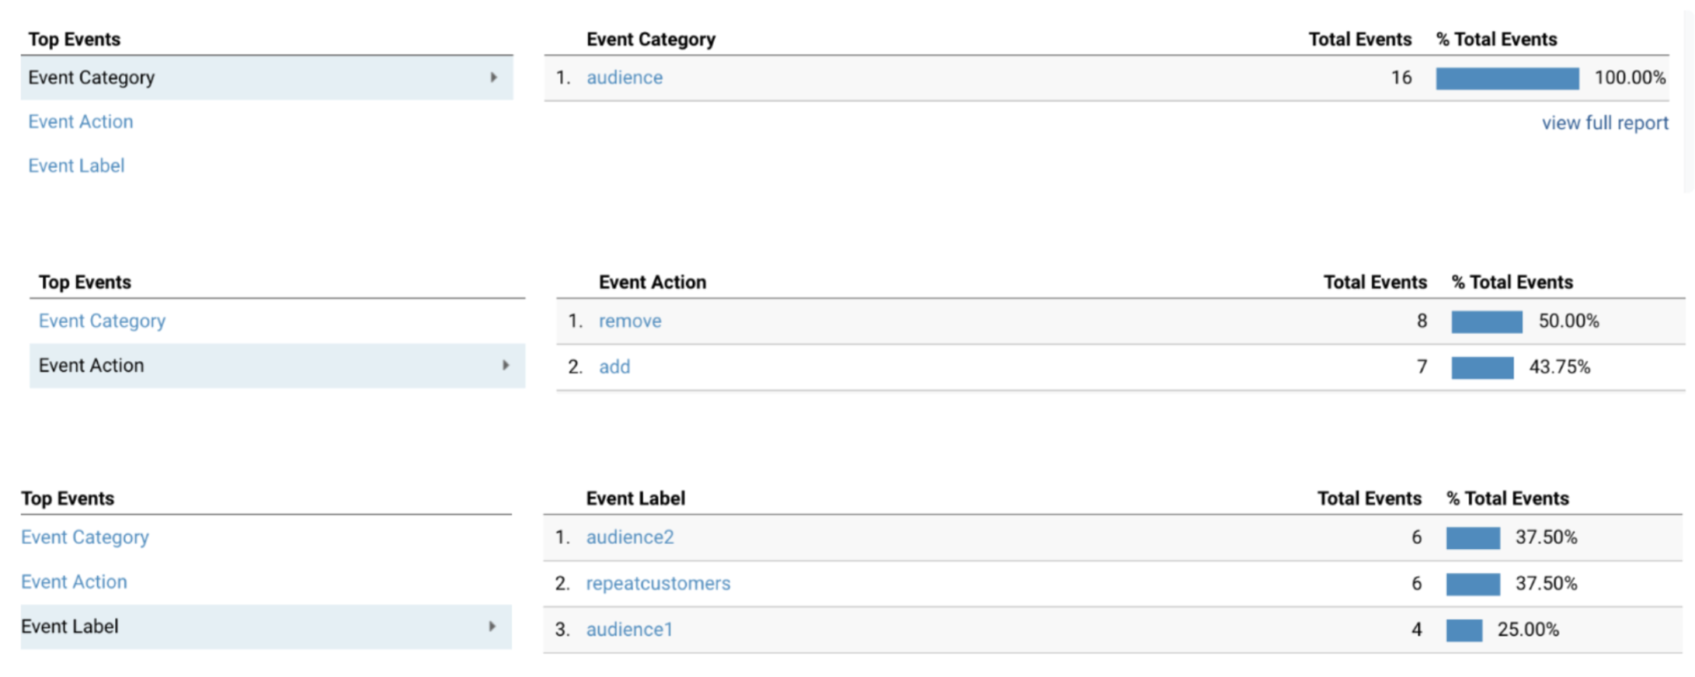Select Event Category in middle panel
This screenshot has height=677, width=1695.
tap(102, 321)
